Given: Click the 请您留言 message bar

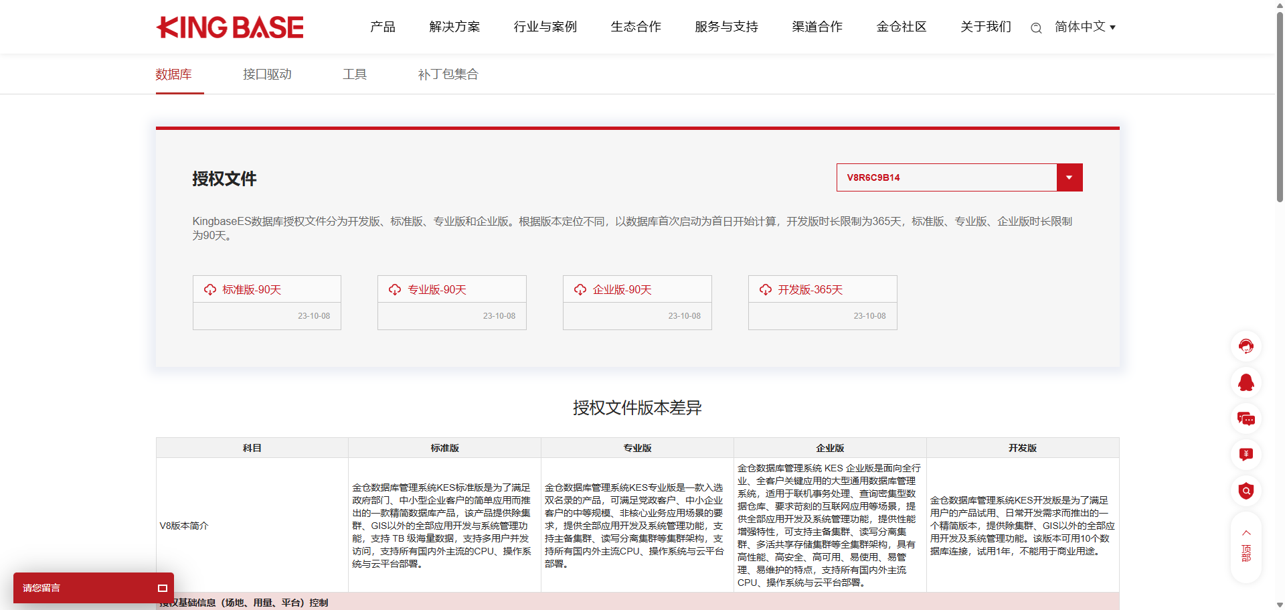Looking at the screenshot, I should point(94,588).
